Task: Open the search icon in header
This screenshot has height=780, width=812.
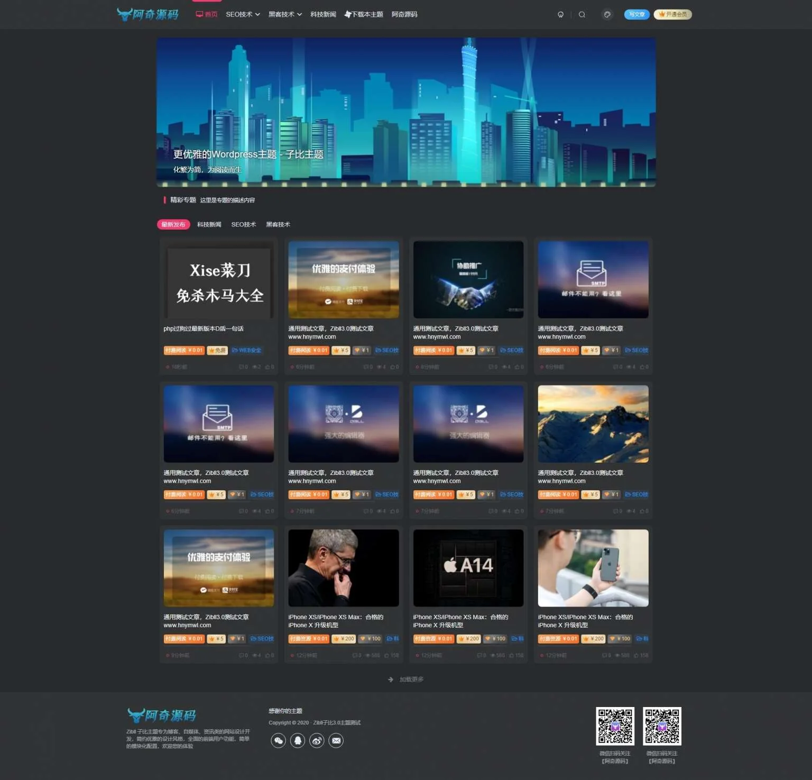Action: coord(582,15)
